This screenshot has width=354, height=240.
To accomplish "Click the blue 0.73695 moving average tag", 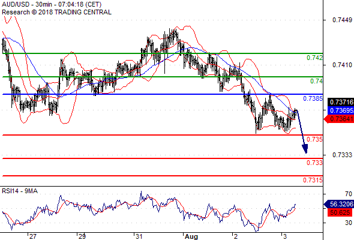I will pyautogui.click(x=341, y=110).
